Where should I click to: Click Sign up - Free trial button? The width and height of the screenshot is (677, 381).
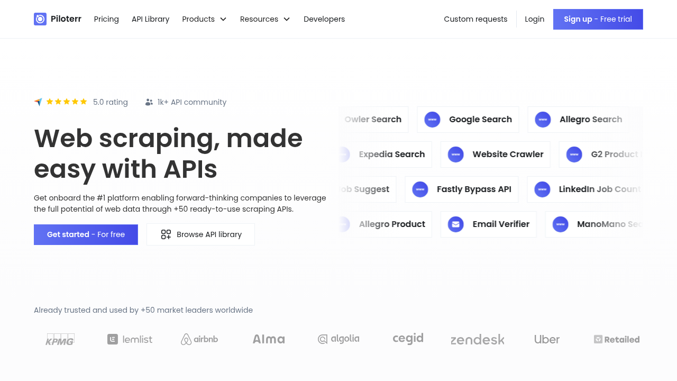click(598, 19)
